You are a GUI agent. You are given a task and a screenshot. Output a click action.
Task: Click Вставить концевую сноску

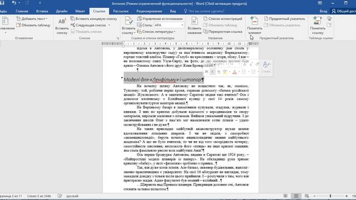coord(94,19)
